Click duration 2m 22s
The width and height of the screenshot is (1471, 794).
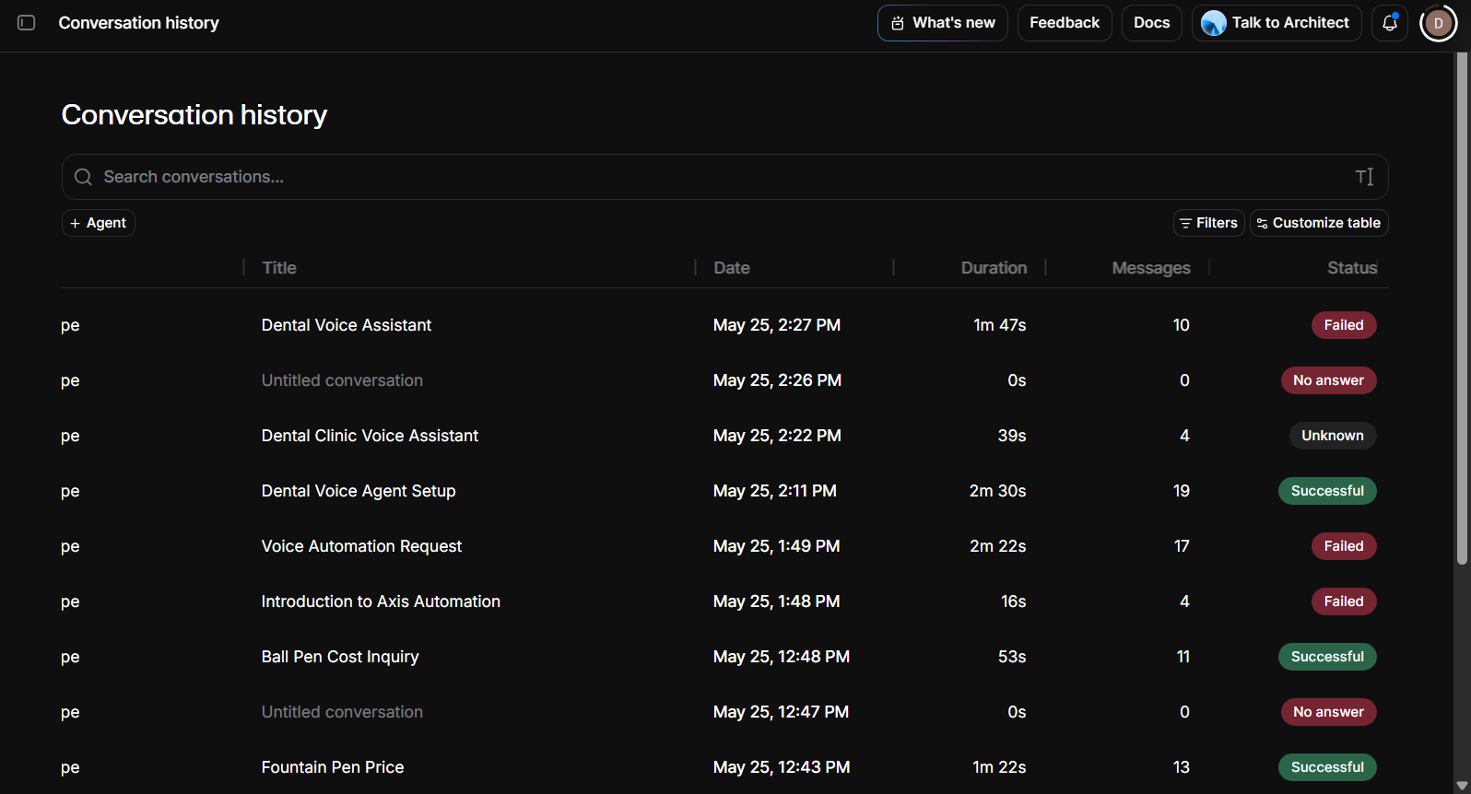pyautogui.click(x=998, y=546)
